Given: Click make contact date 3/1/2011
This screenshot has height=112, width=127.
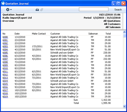Looking at the screenshot, I should click(36, 50).
